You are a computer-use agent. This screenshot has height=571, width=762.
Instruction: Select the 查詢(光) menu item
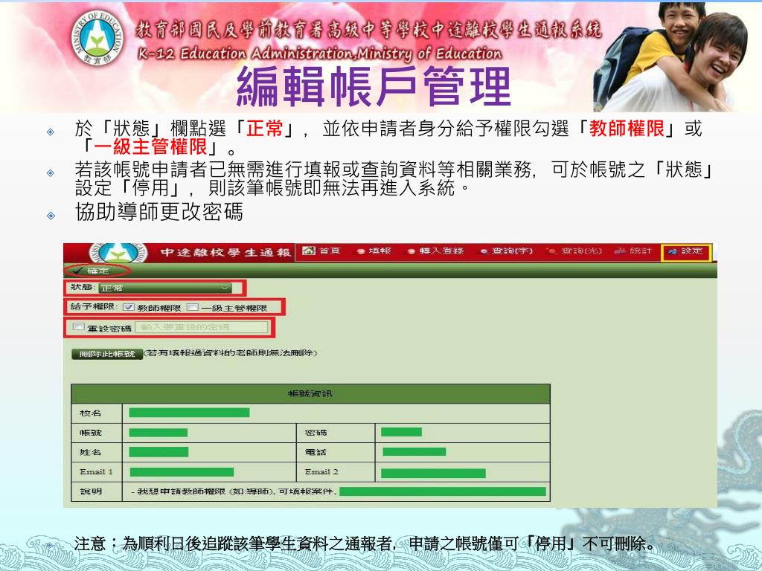point(574,251)
